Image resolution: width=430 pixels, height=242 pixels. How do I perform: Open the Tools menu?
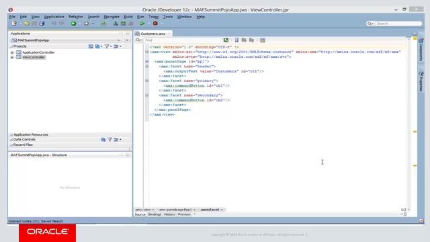click(x=168, y=17)
